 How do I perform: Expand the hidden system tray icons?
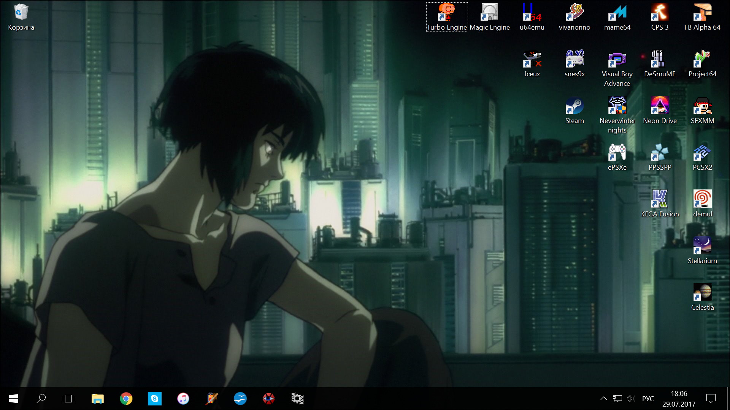(603, 399)
